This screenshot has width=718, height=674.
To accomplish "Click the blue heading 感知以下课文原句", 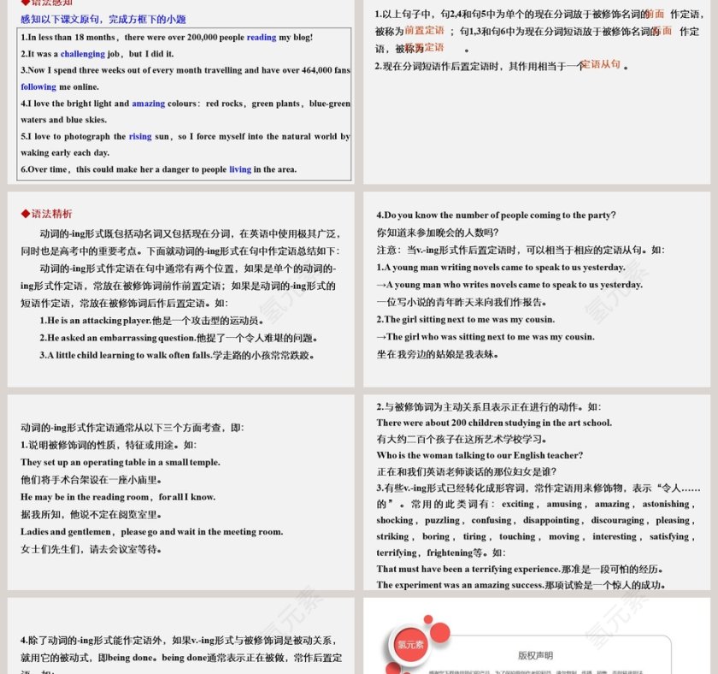I will (103, 19).
